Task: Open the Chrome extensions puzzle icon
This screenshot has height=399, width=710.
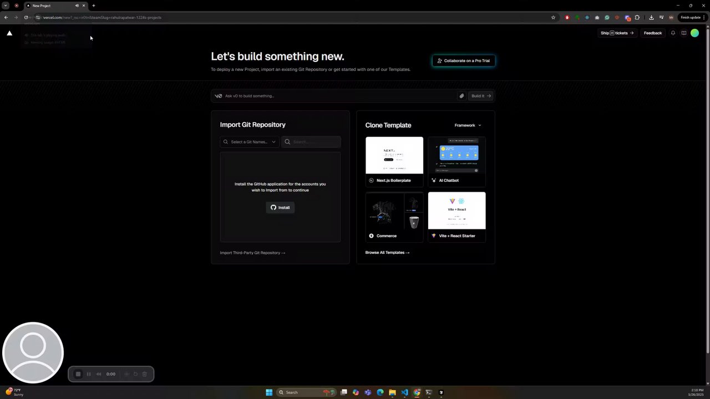Action: (637, 17)
